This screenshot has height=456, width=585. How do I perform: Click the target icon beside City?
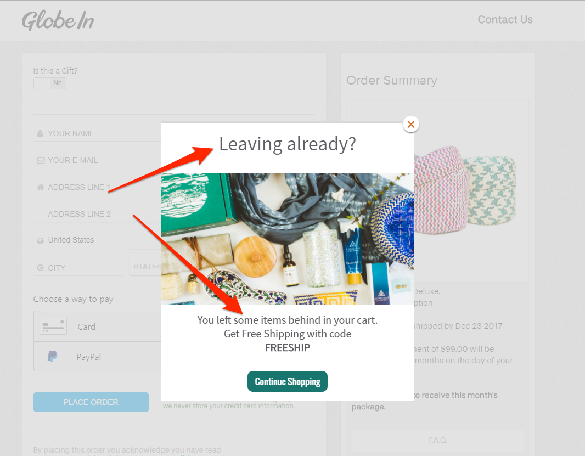click(x=40, y=268)
